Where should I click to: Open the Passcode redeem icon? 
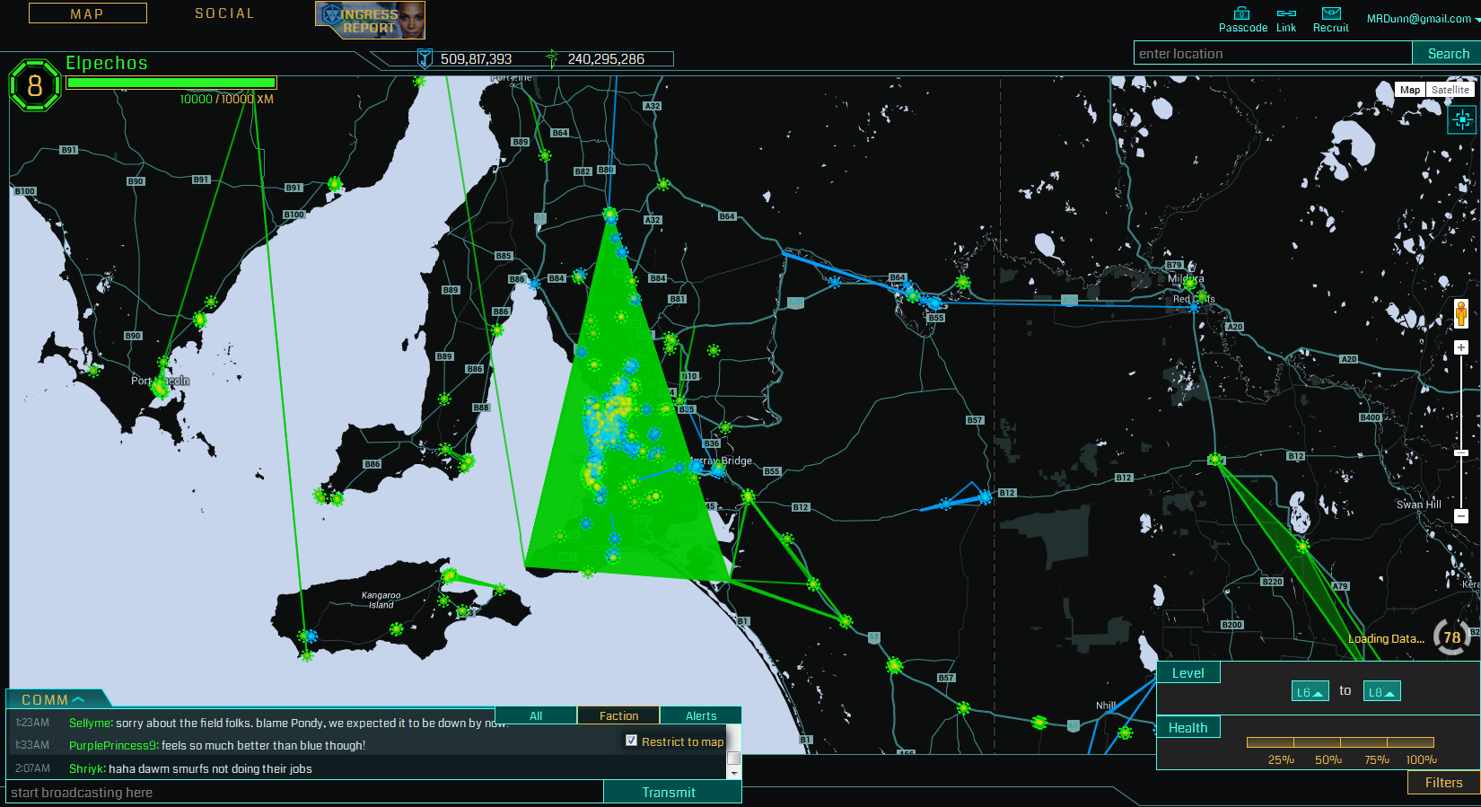(x=1242, y=13)
